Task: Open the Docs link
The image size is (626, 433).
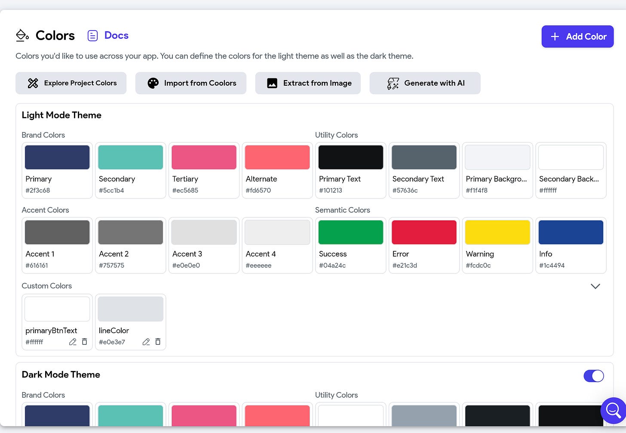Action: [116, 35]
